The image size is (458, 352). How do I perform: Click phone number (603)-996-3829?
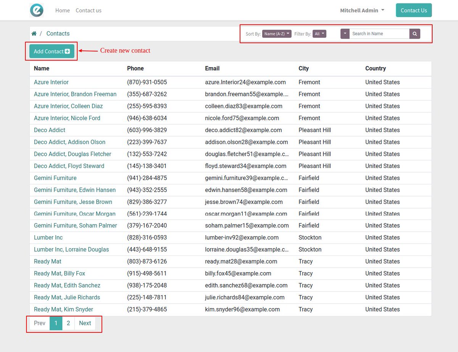coord(147,130)
